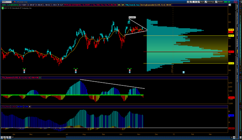Viewport: 242px width, 140px height.
Task: Click the blue event marker near Dec
Action: coord(183,72)
